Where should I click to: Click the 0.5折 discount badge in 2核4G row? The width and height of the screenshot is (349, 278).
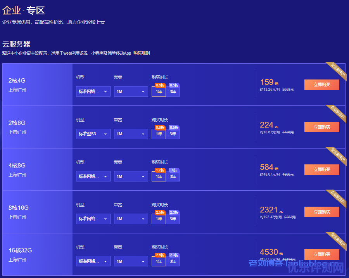pyautogui.click(x=174, y=85)
